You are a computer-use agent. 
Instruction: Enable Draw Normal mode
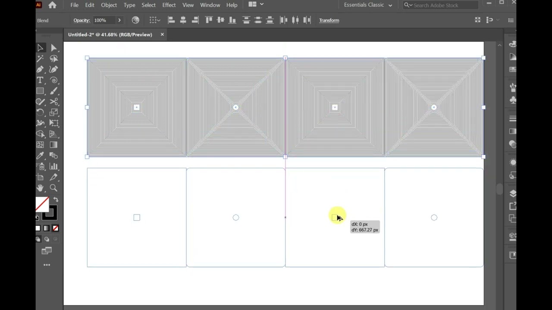[x=38, y=239]
